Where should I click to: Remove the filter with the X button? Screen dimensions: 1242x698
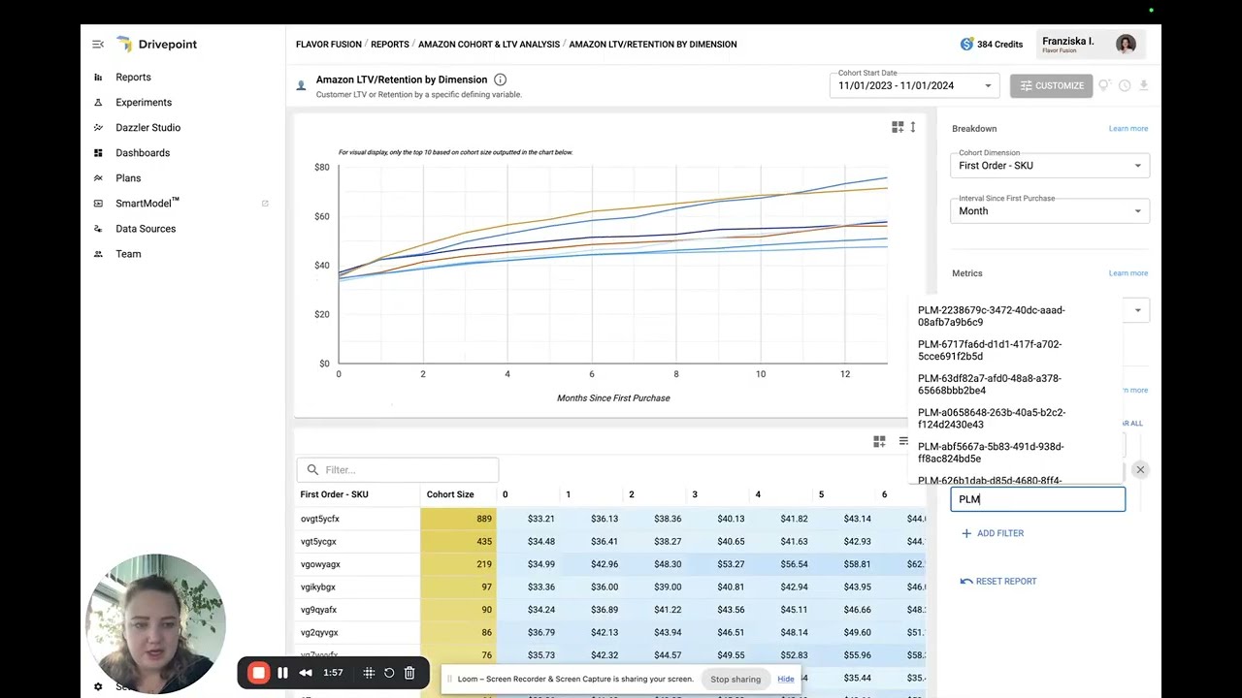(x=1140, y=470)
